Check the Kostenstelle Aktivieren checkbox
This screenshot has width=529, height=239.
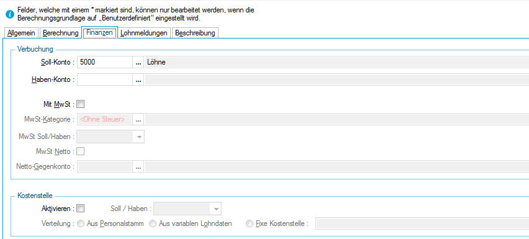[81, 209]
